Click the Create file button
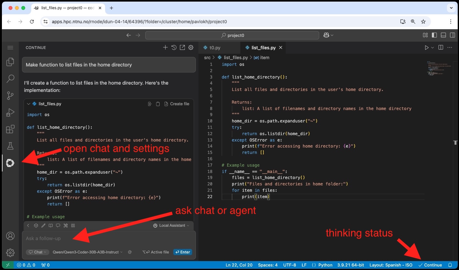The height and width of the screenshot is (270, 459). tap(177, 104)
